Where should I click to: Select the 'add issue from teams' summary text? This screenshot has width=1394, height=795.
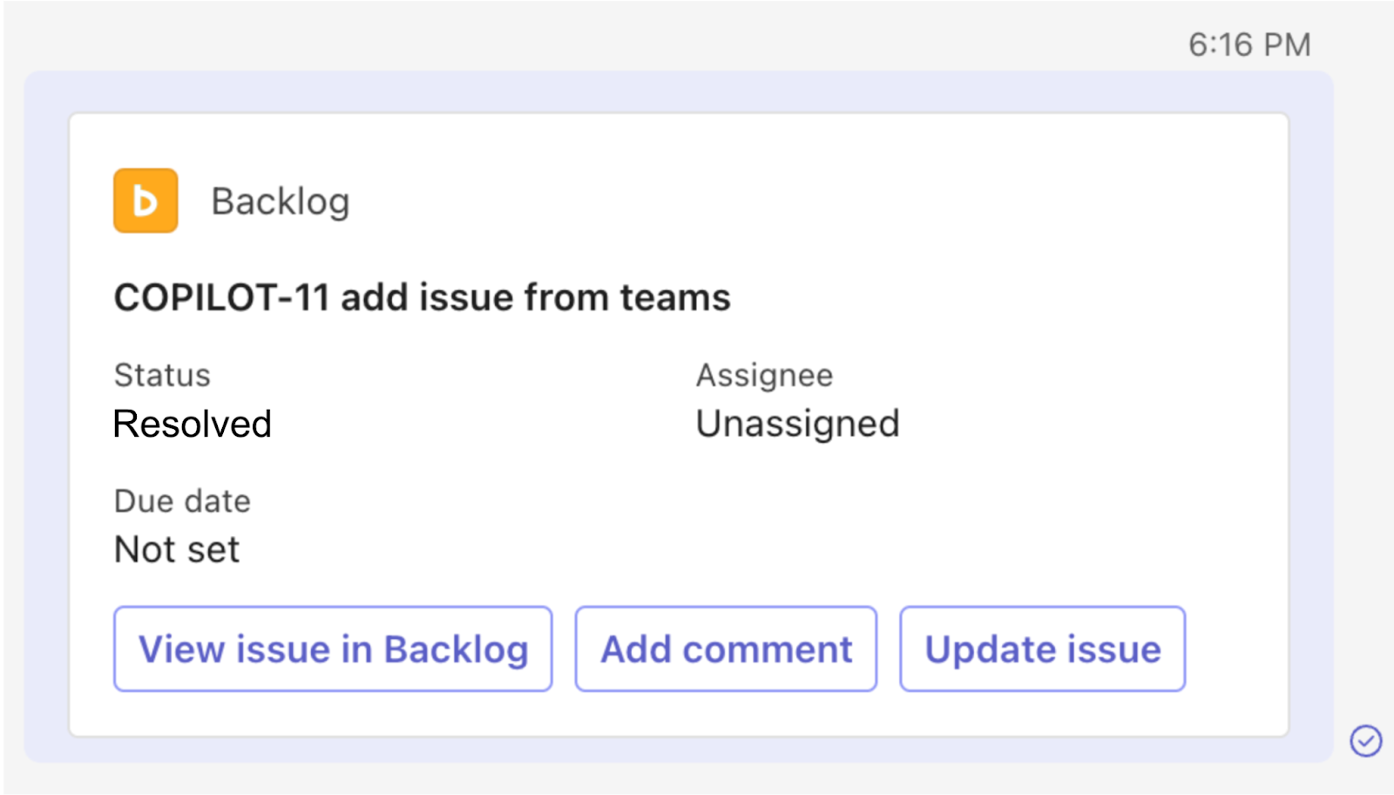click(x=536, y=298)
